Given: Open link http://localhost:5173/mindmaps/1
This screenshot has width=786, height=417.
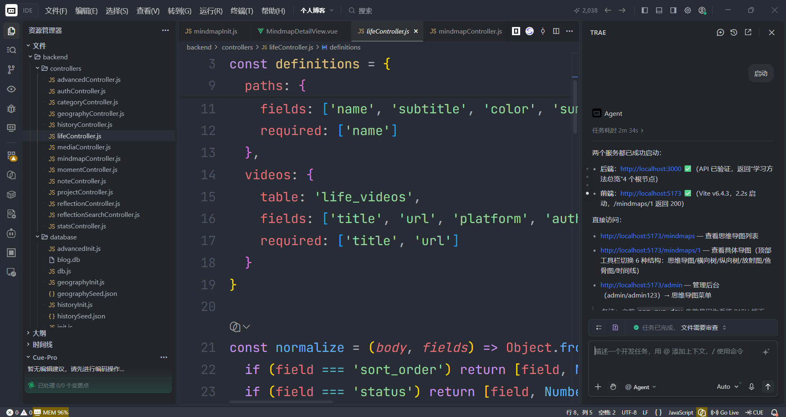Looking at the screenshot, I should point(650,250).
